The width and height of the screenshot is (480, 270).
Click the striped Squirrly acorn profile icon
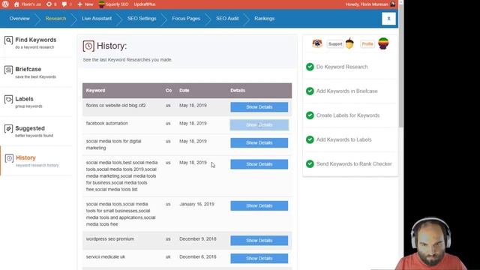tap(383, 43)
